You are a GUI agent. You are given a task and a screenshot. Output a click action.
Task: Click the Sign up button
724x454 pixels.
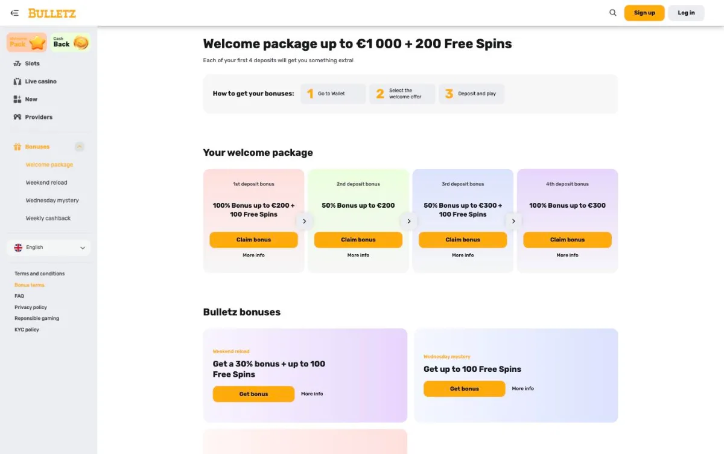pyautogui.click(x=644, y=13)
